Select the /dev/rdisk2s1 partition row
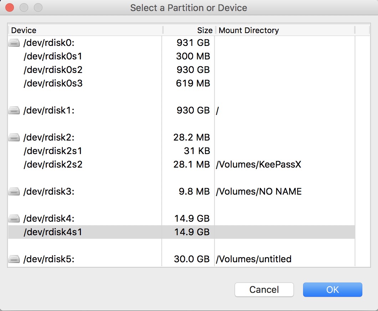This screenshot has height=311, width=378. tap(53, 151)
